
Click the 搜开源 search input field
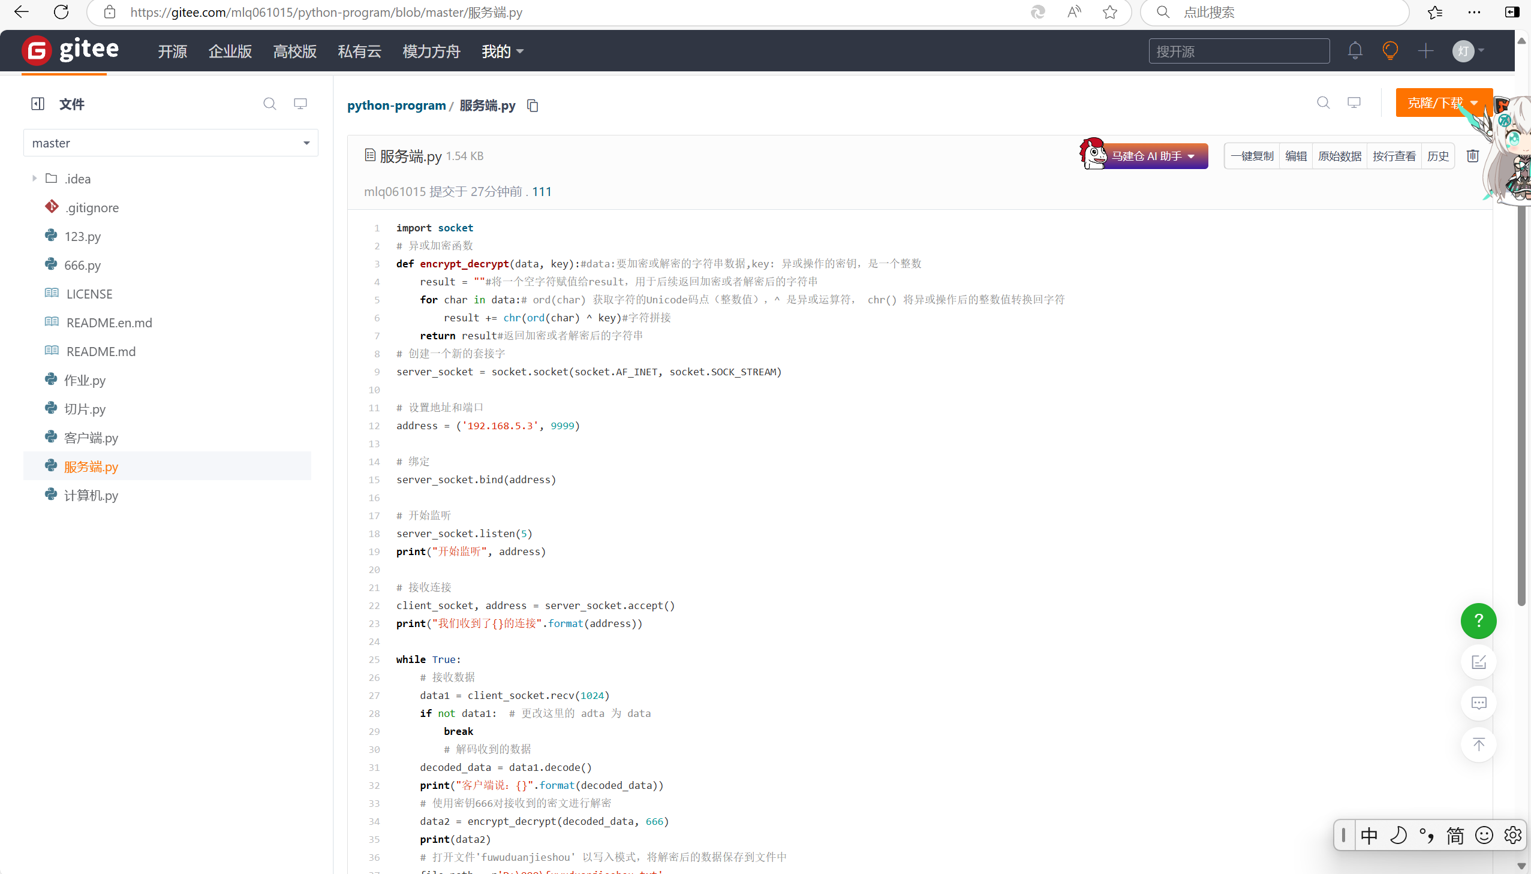(x=1238, y=52)
